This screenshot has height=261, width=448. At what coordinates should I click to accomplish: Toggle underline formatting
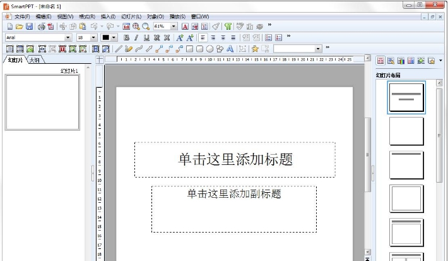[146, 37]
